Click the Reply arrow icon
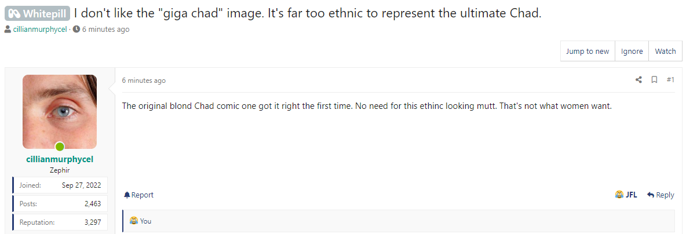Image resolution: width=686 pixels, height=234 pixels. pos(651,195)
